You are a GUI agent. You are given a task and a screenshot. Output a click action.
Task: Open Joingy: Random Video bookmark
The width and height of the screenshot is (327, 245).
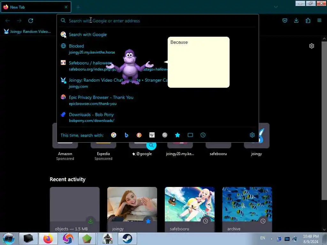click(x=27, y=32)
